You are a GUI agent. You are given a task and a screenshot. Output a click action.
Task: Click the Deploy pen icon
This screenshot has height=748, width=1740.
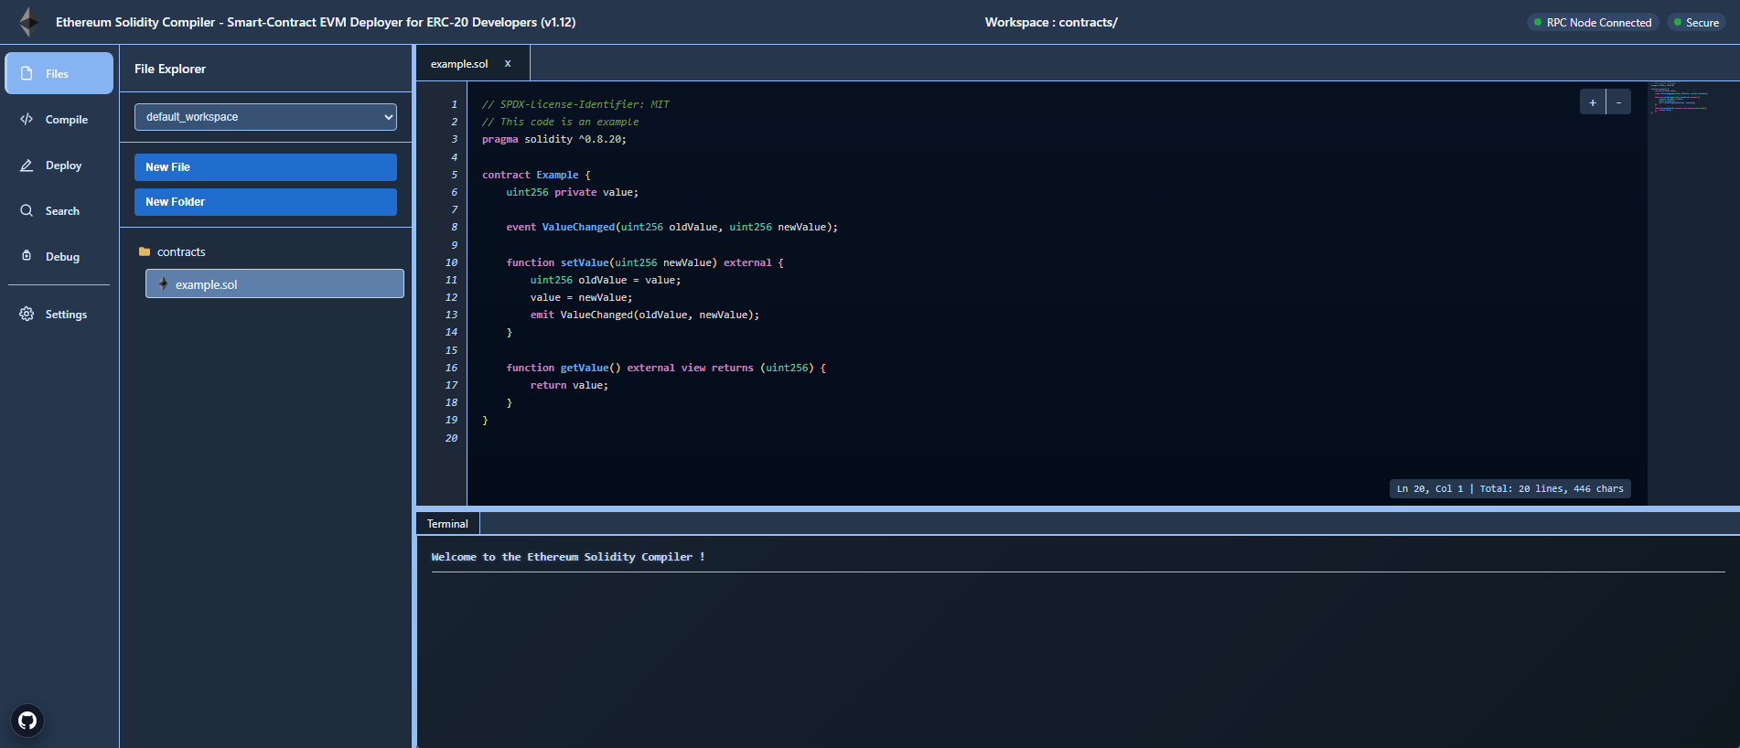pos(27,165)
